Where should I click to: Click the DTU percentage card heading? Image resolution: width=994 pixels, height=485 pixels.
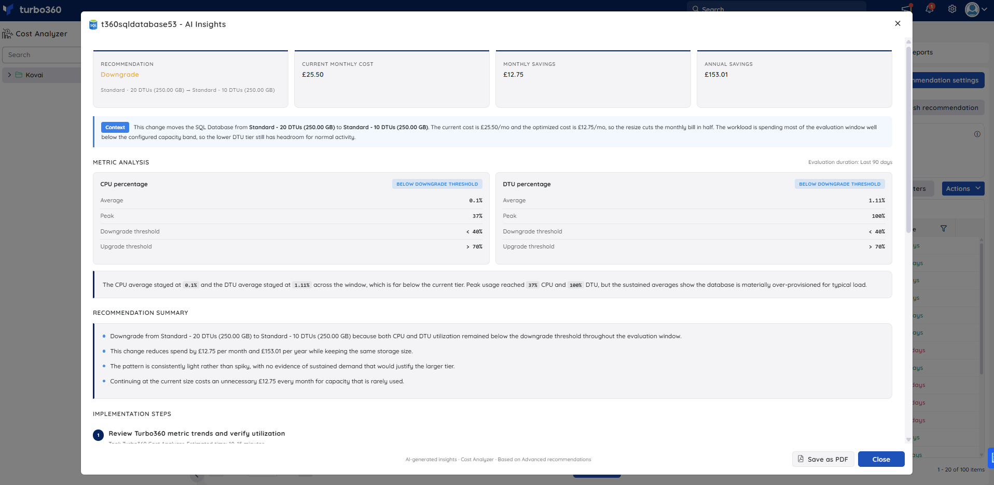[527, 184]
